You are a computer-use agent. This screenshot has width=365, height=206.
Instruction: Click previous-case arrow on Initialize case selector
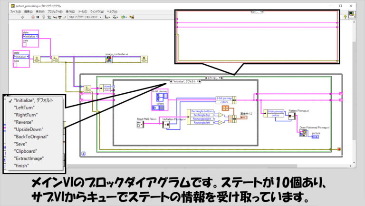click(171, 81)
